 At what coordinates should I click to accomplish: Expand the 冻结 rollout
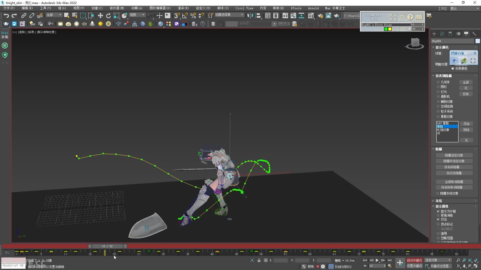(438, 201)
